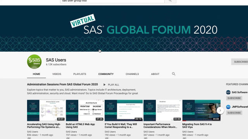The height and width of the screenshot is (139, 248).
Task: Click the SAS Software featured channel name
Action: pyautogui.click(x=239, y=92)
